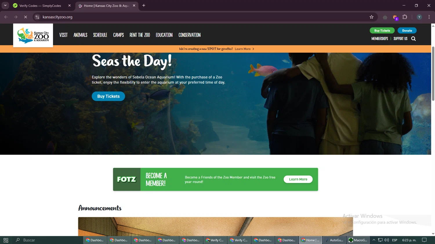Click Learn More in the giraffe banner
435x244 pixels.
point(244,49)
